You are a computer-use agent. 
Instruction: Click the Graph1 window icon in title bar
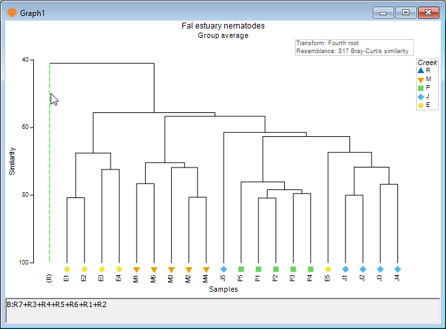pyautogui.click(x=11, y=13)
